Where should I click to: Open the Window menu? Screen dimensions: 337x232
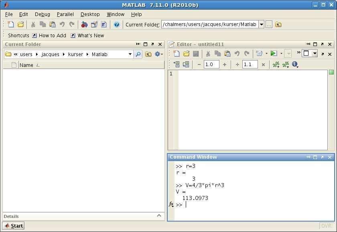coord(116,14)
